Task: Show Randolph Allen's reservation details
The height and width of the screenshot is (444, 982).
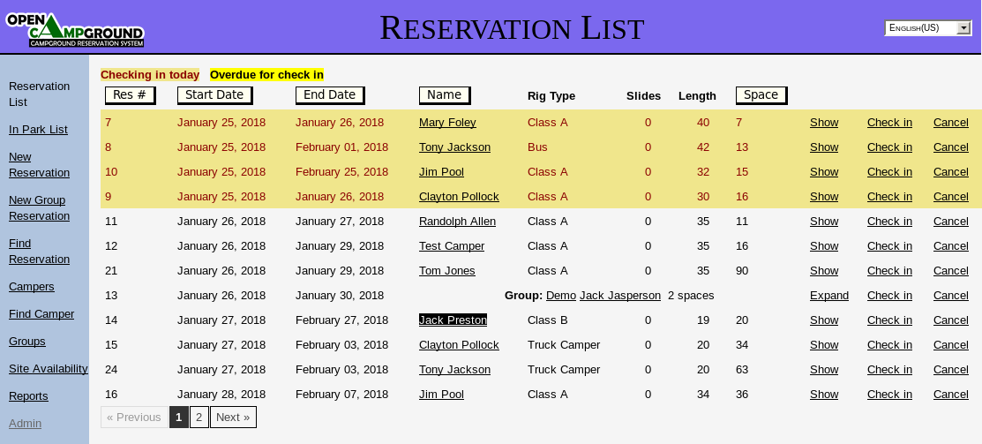Action: click(824, 222)
